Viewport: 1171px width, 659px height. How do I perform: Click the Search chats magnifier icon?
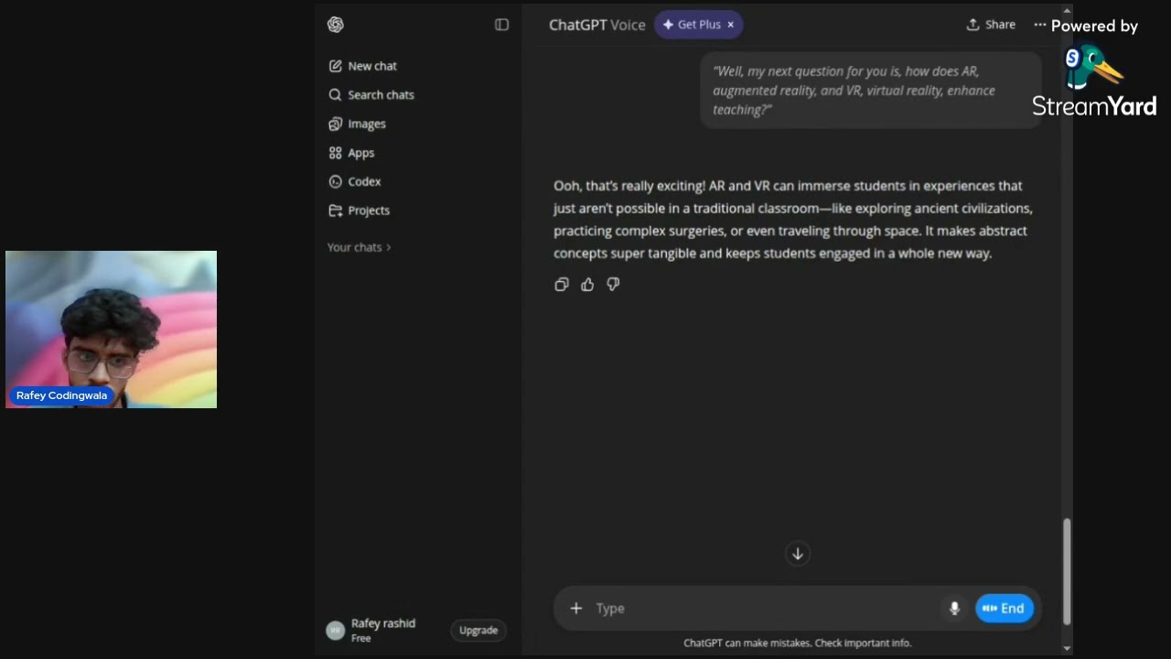[336, 95]
